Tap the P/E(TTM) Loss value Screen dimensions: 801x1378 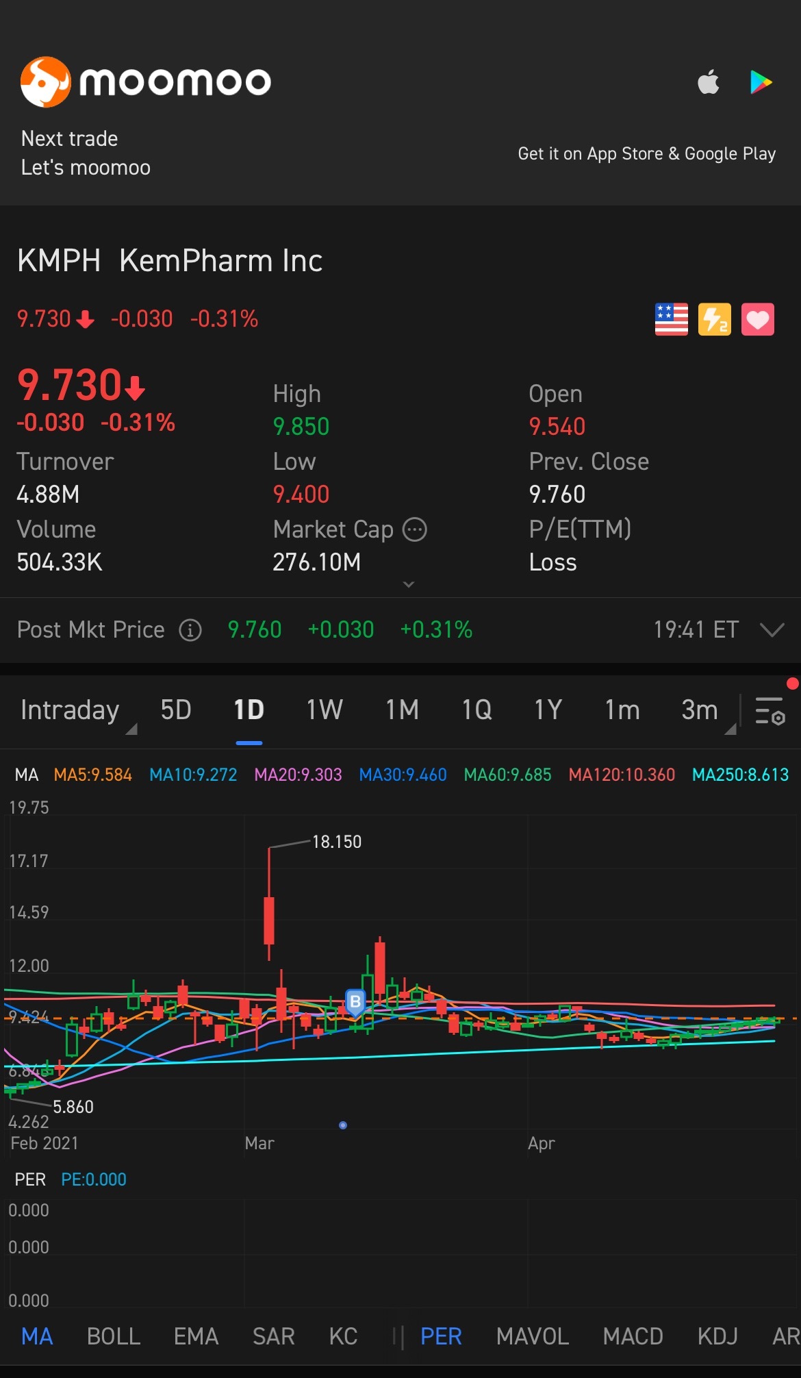(552, 562)
